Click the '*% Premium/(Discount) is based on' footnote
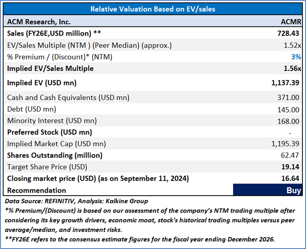The height and width of the screenshot is (249, 306). click(x=150, y=220)
